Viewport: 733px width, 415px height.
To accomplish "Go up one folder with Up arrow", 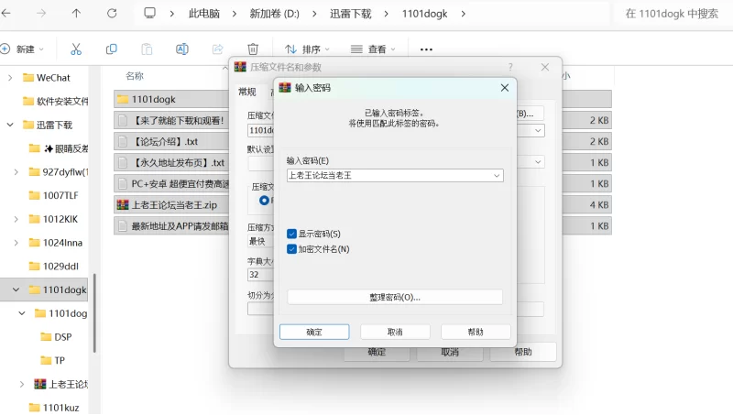I will click(76, 14).
